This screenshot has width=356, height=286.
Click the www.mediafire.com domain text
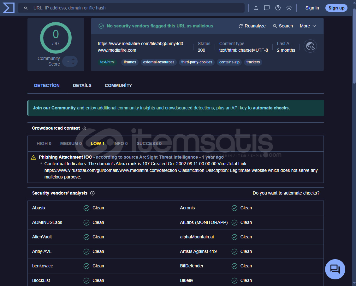(x=117, y=50)
